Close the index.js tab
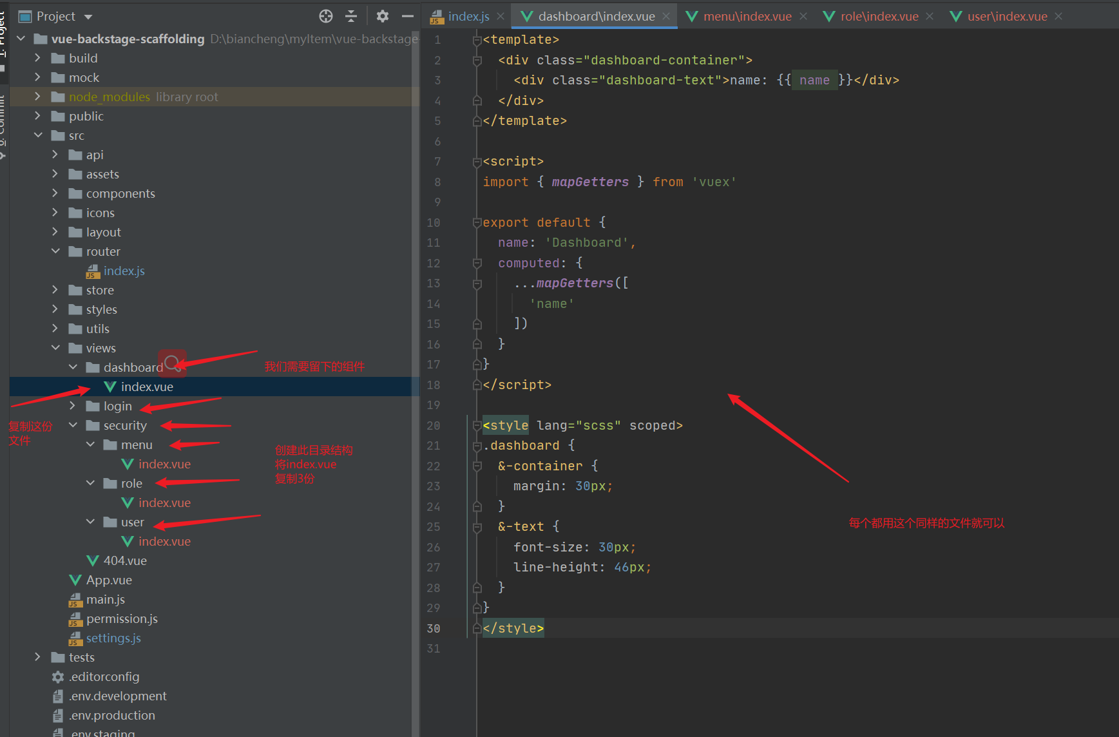The image size is (1119, 737). click(x=501, y=16)
